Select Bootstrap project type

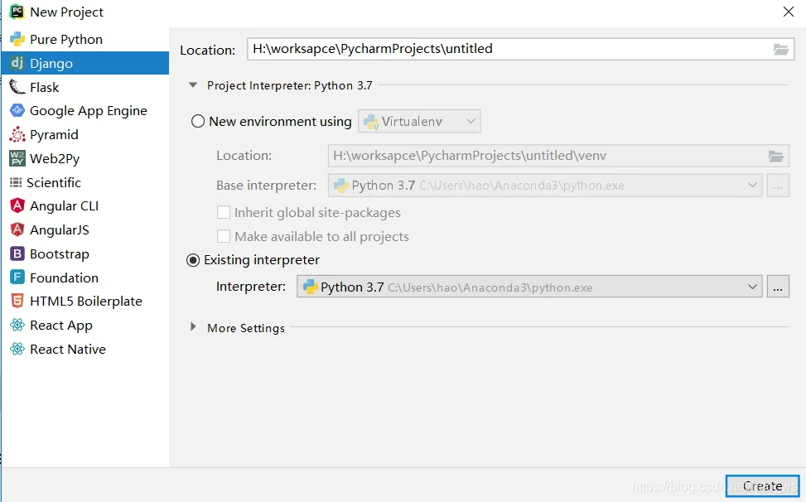pyautogui.click(x=60, y=253)
